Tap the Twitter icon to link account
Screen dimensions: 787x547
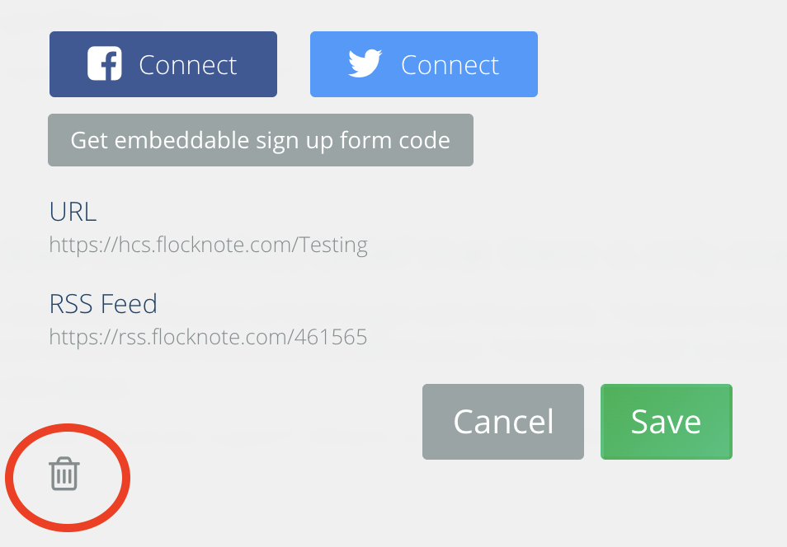[x=365, y=62]
